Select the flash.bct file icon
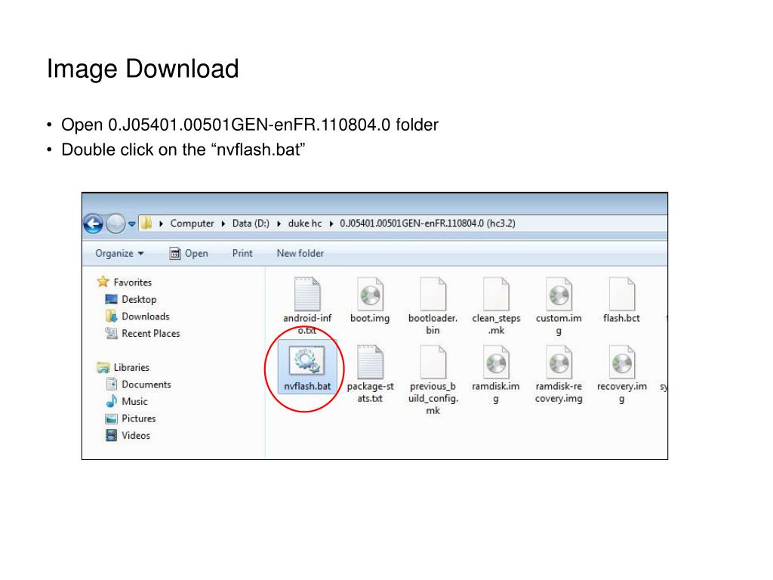Image resolution: width=773 pixels, height=580 pixels. point(622,294)
